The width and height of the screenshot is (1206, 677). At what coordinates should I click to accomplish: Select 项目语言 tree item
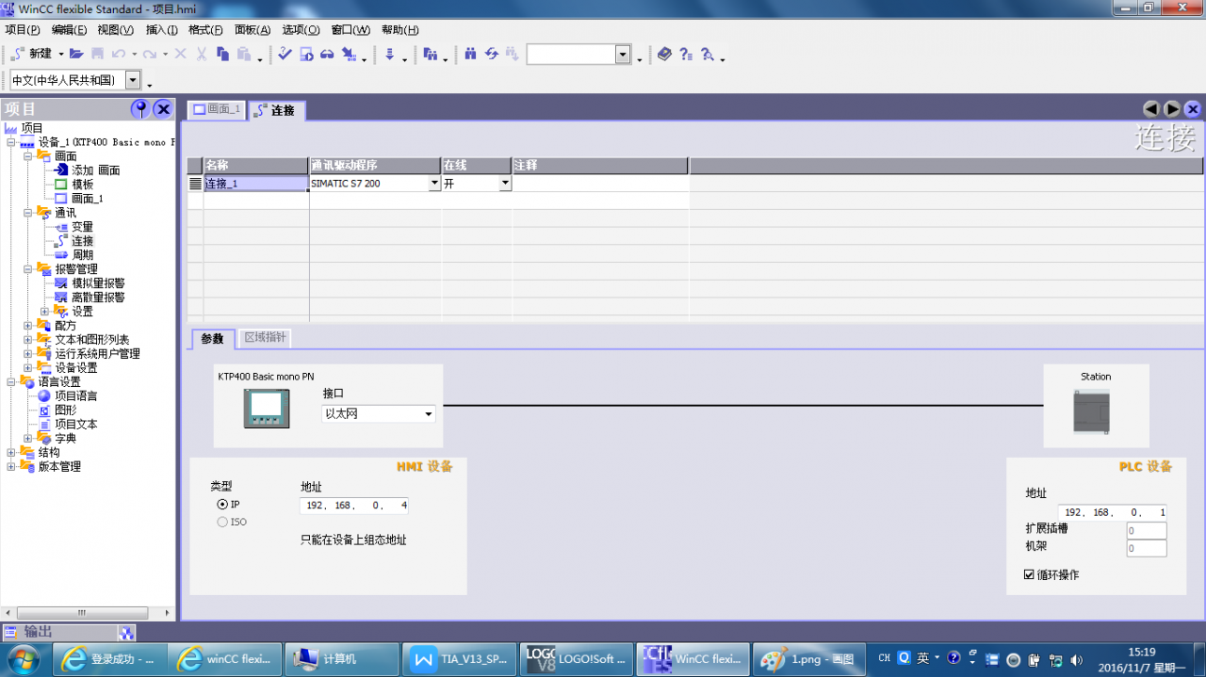tap(75, 396)
